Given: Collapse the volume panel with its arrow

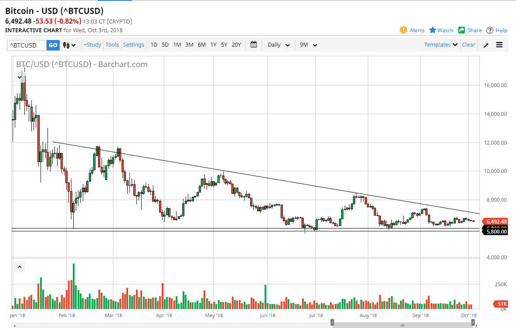Looking at the screenshot, I should (19, 266).
